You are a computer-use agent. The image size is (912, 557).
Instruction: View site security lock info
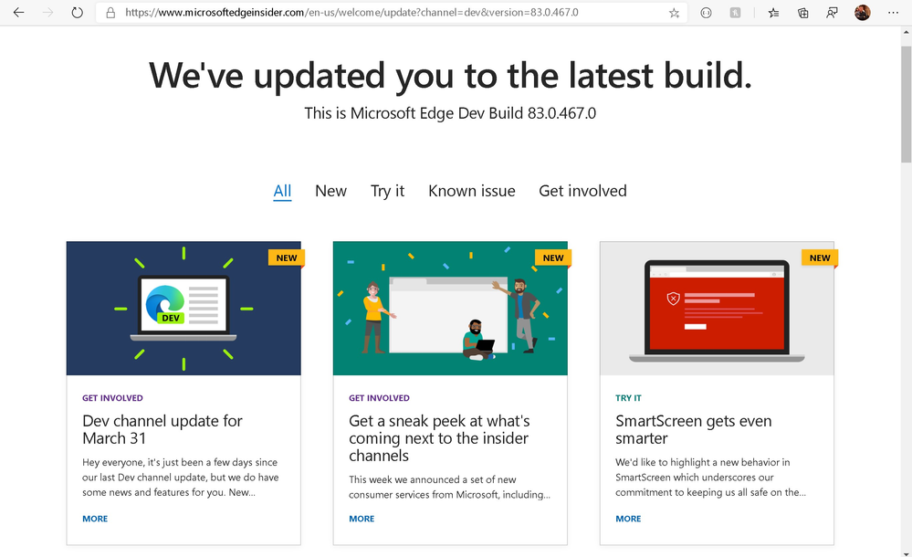pyautogui.click(x=110, y=12)
